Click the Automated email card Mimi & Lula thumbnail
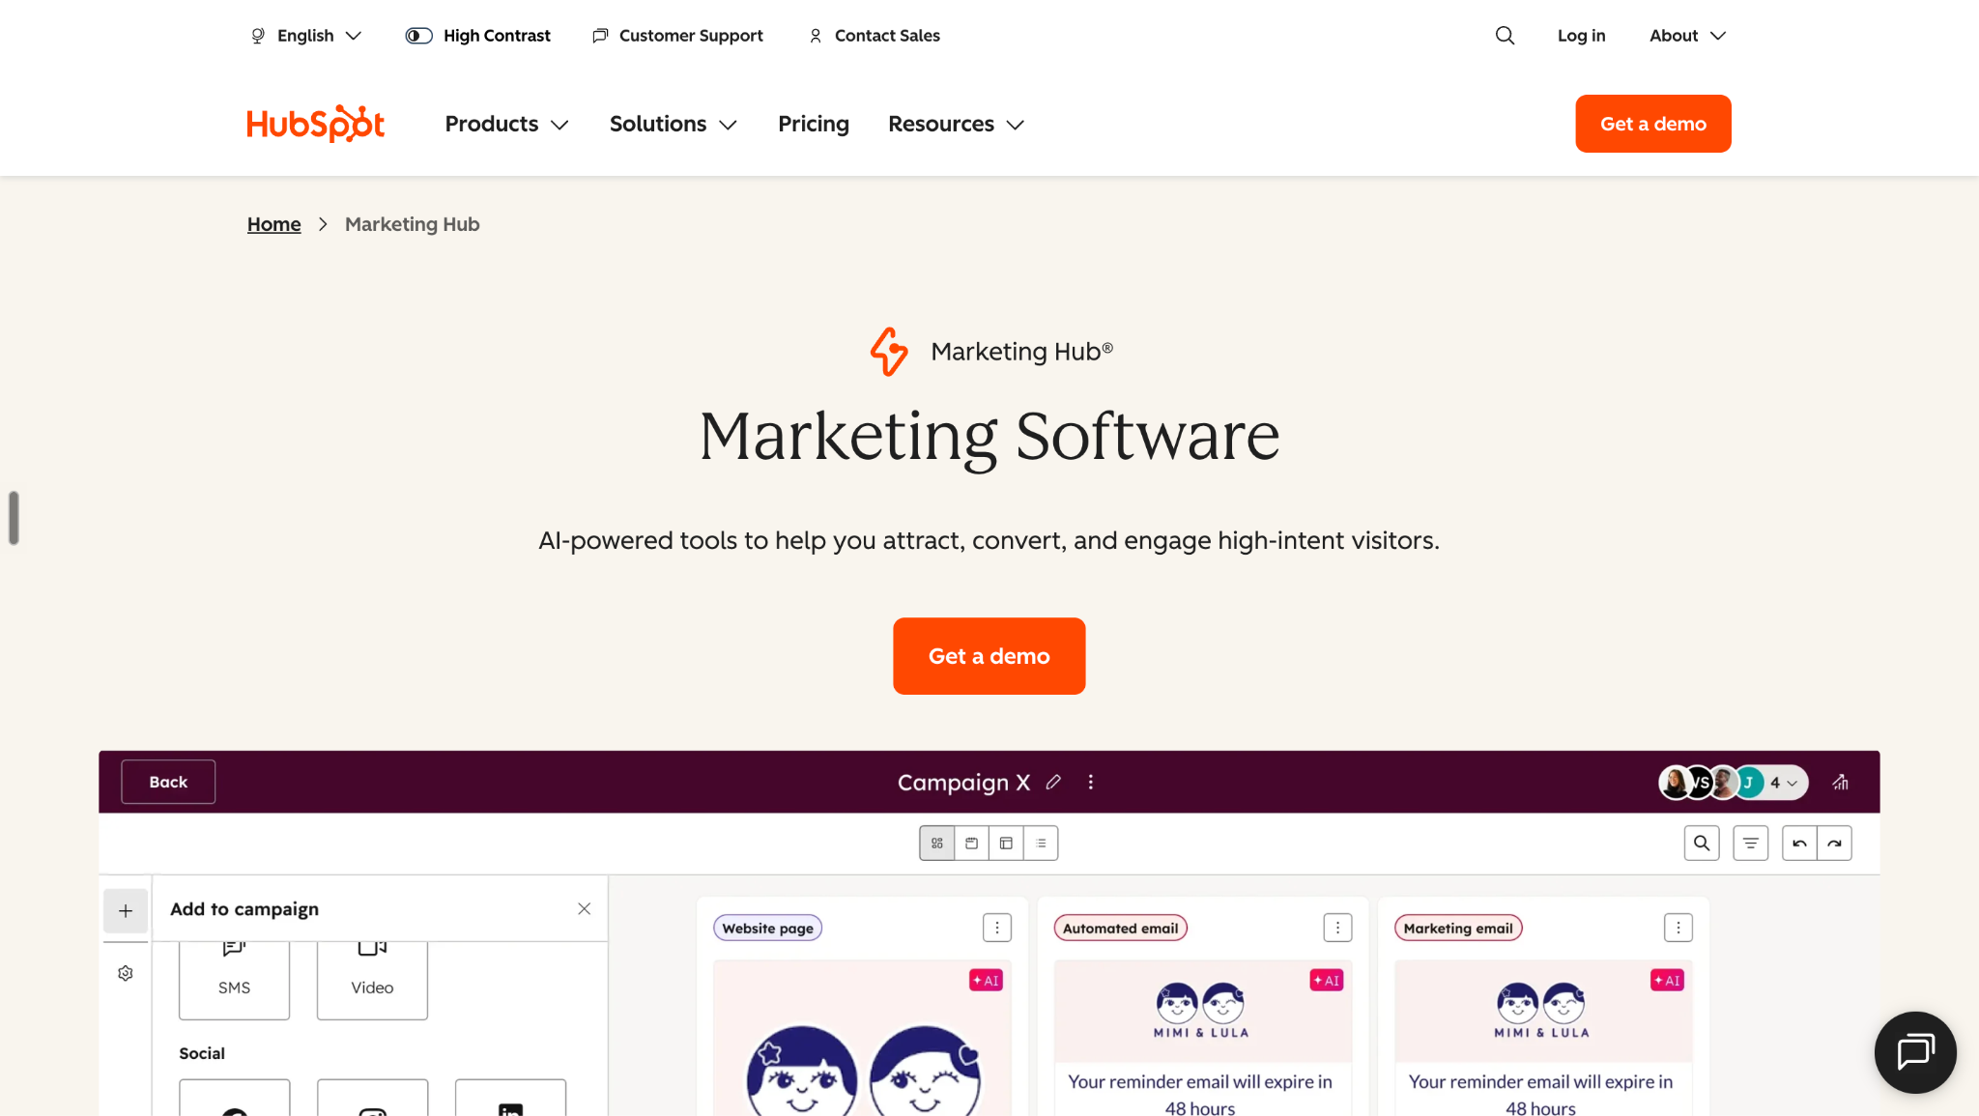 [1201, 1011]
